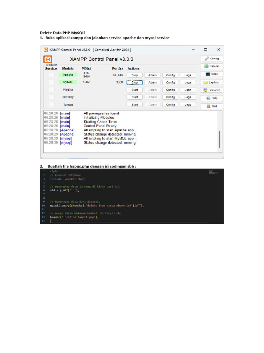Click the MySQL port value 3306
Screen dimensions: 264x353
(x=119, y=82)
